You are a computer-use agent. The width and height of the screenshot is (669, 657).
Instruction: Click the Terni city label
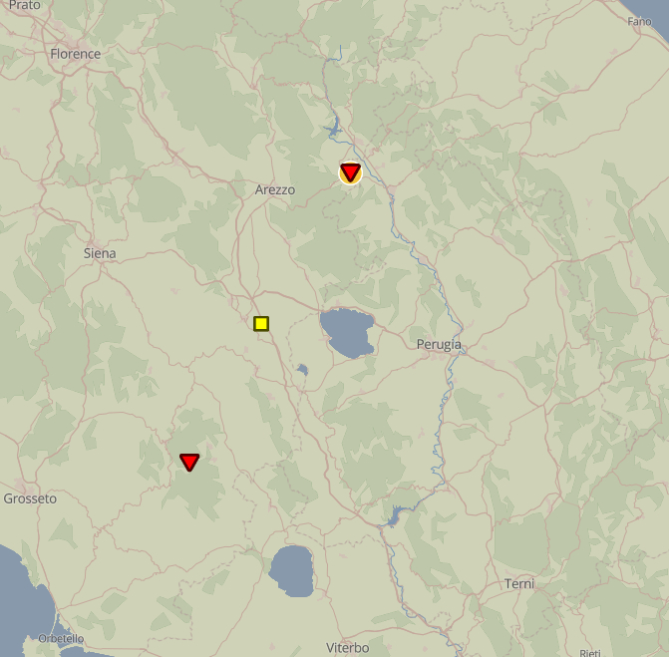point(519,583)
